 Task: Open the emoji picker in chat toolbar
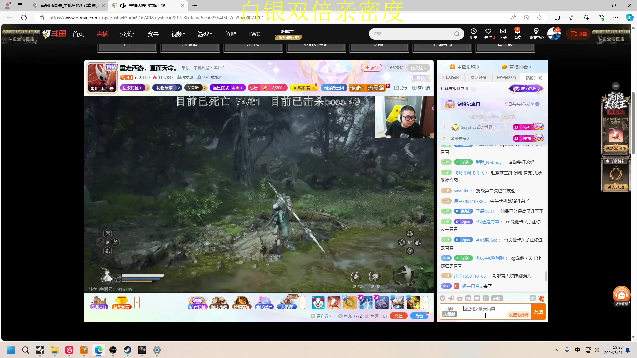tap(442, 298)
